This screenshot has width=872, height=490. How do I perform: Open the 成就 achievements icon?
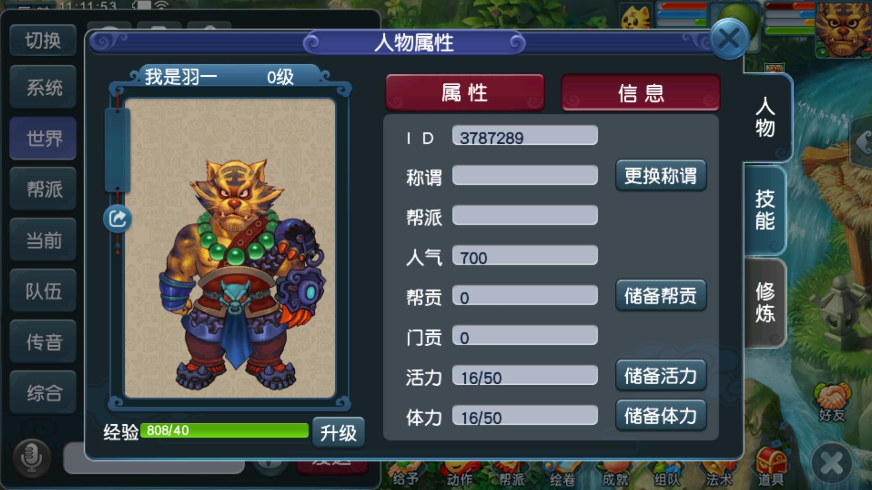(x=615, y=475)
